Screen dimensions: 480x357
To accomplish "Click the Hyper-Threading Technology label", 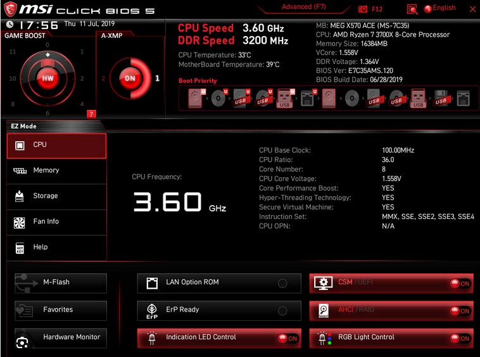I will click(305, 197).
